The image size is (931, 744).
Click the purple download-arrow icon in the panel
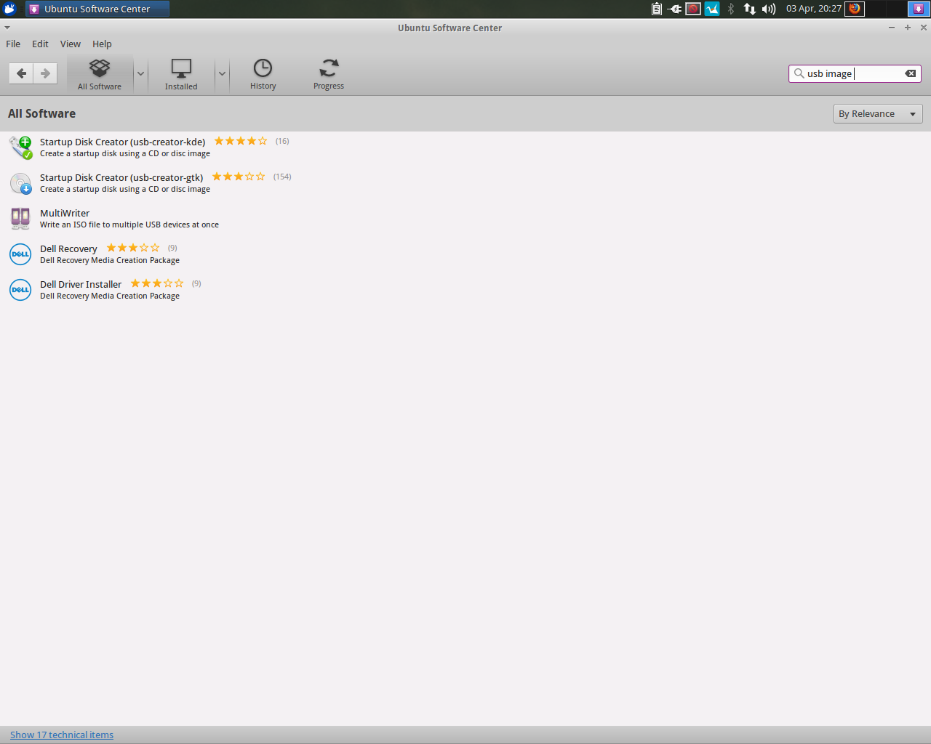pos(919,9)
